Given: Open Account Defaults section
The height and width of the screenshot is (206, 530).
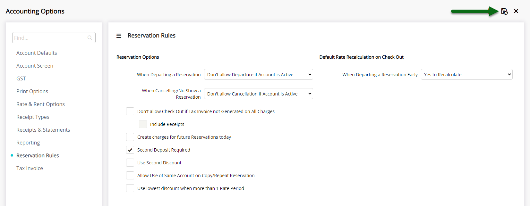Looking at the screenshot, I should (37, 53).
